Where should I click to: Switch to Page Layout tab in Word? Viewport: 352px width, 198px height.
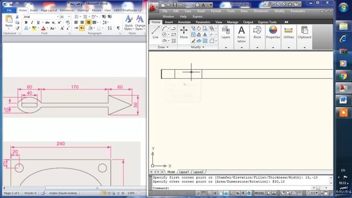(49, 10)
